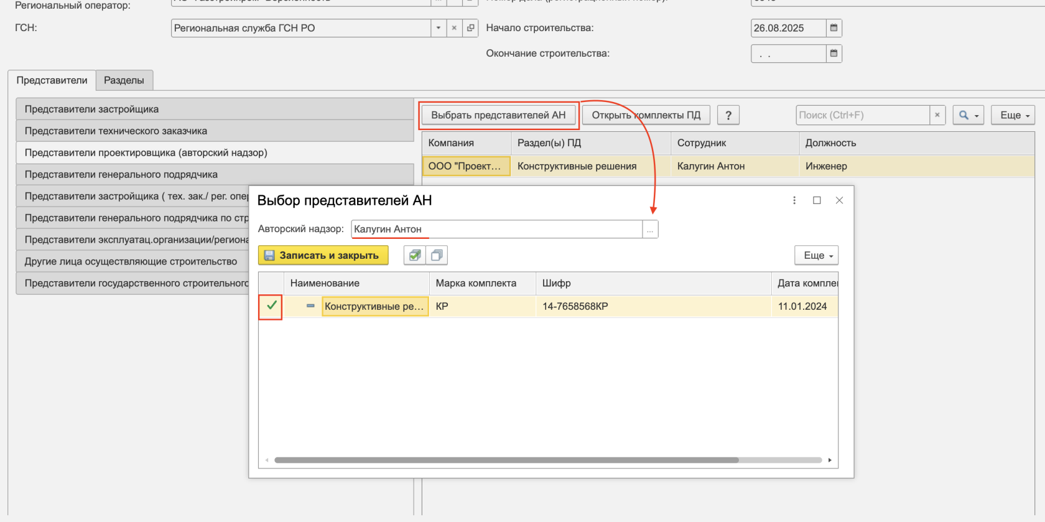Click the Должность column header

click(916, 143)
